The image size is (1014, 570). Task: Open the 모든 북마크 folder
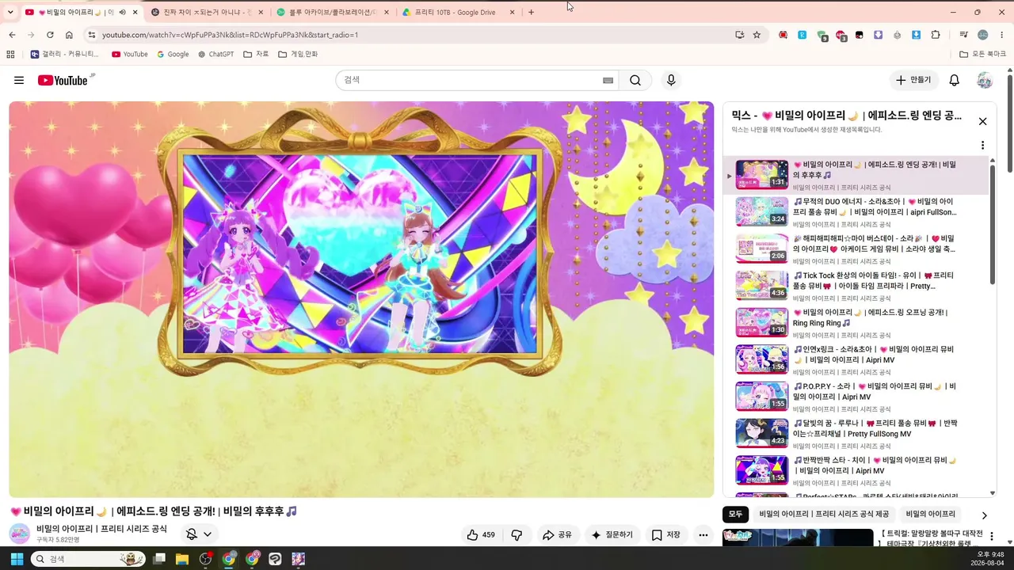tap(982, 55)
